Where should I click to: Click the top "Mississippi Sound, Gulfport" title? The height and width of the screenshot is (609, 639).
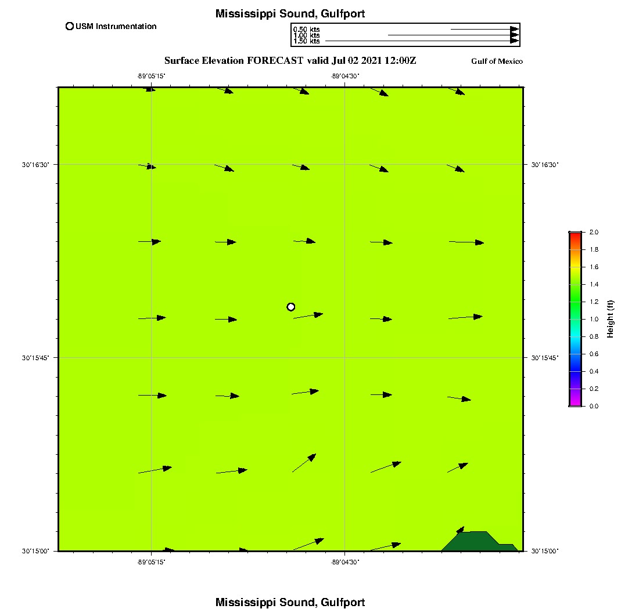point(290,14)
